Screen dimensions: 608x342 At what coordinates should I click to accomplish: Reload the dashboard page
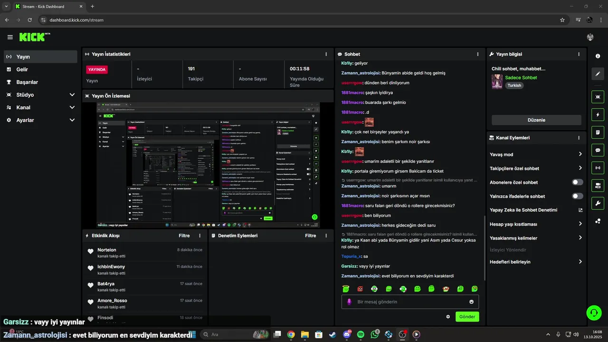tap(30, 20)
